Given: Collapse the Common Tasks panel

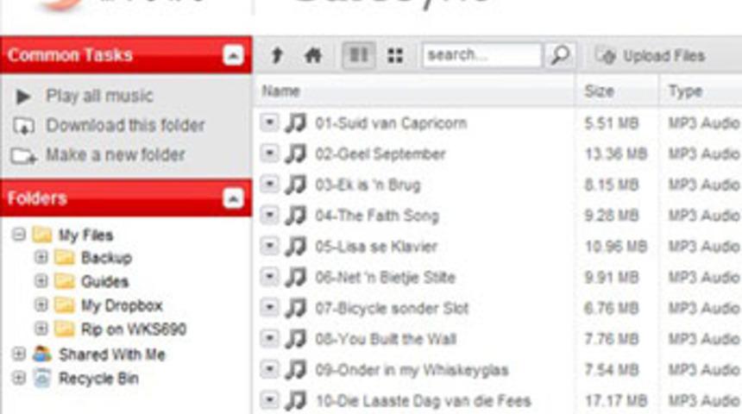Looking at the screenshot, I should (233, 55).
